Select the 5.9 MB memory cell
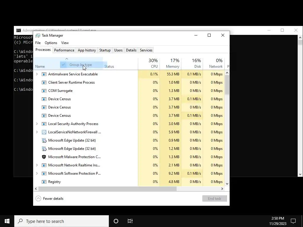 pyautogui.click(x=171, y=132)
